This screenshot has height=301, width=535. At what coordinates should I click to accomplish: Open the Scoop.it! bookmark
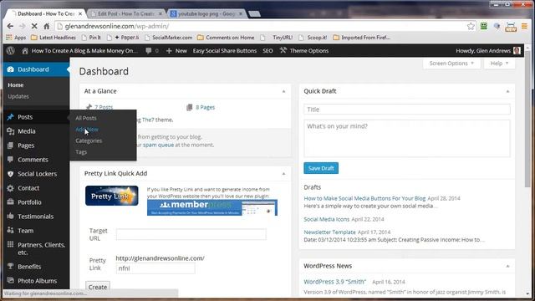click(313, 38)
